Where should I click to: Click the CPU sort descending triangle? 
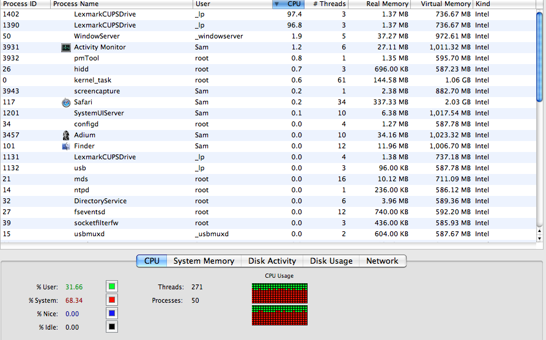click(276, 4)
